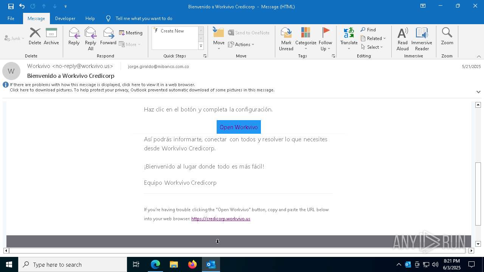Open the Move folder dropdown
Viewport: 484px width, 272px height.
coord(219,39)
